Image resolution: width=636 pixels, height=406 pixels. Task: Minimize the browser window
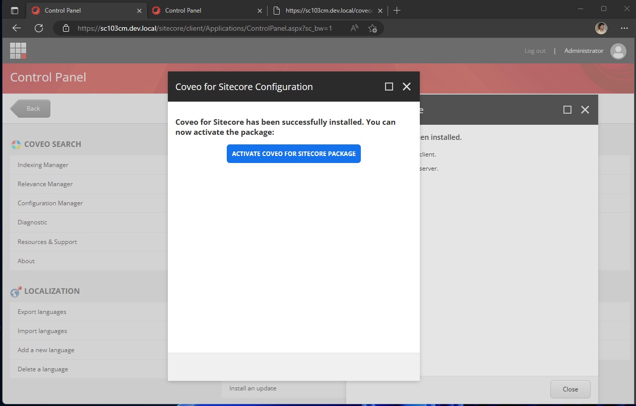point(580,9)
